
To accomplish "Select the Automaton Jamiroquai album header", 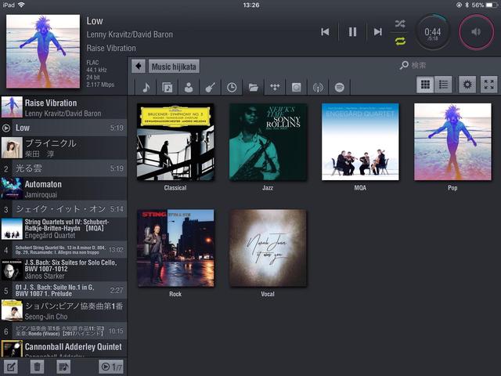I will [x=63, y=189].
